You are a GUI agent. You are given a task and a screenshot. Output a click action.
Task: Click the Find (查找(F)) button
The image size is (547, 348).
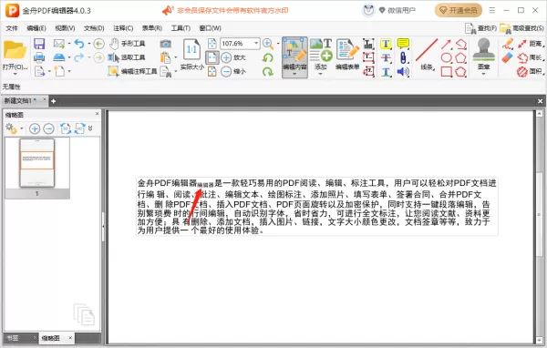(x=480, y=28)
